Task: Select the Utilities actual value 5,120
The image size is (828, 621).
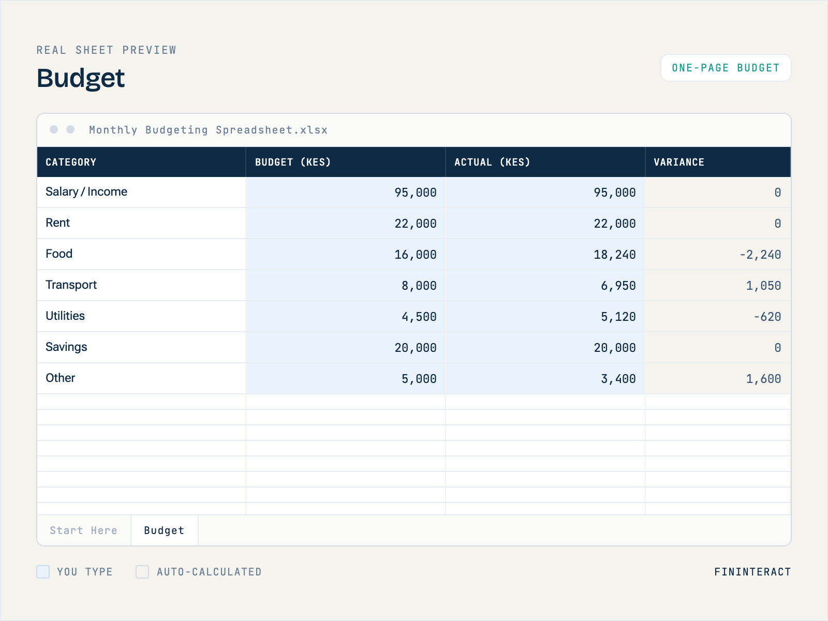Action: [x=618, y=317]
